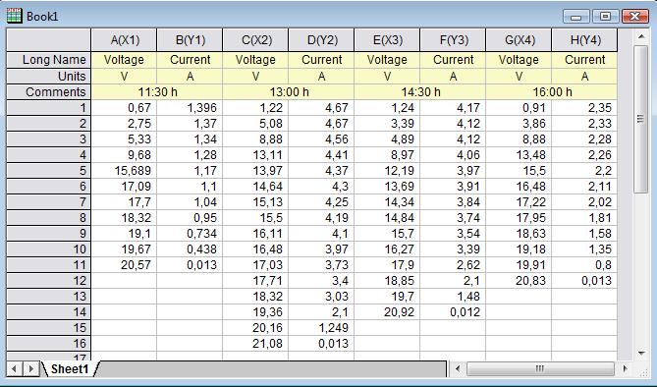
Task: Click sheet tab scroll left arrow
Action: 15,369
